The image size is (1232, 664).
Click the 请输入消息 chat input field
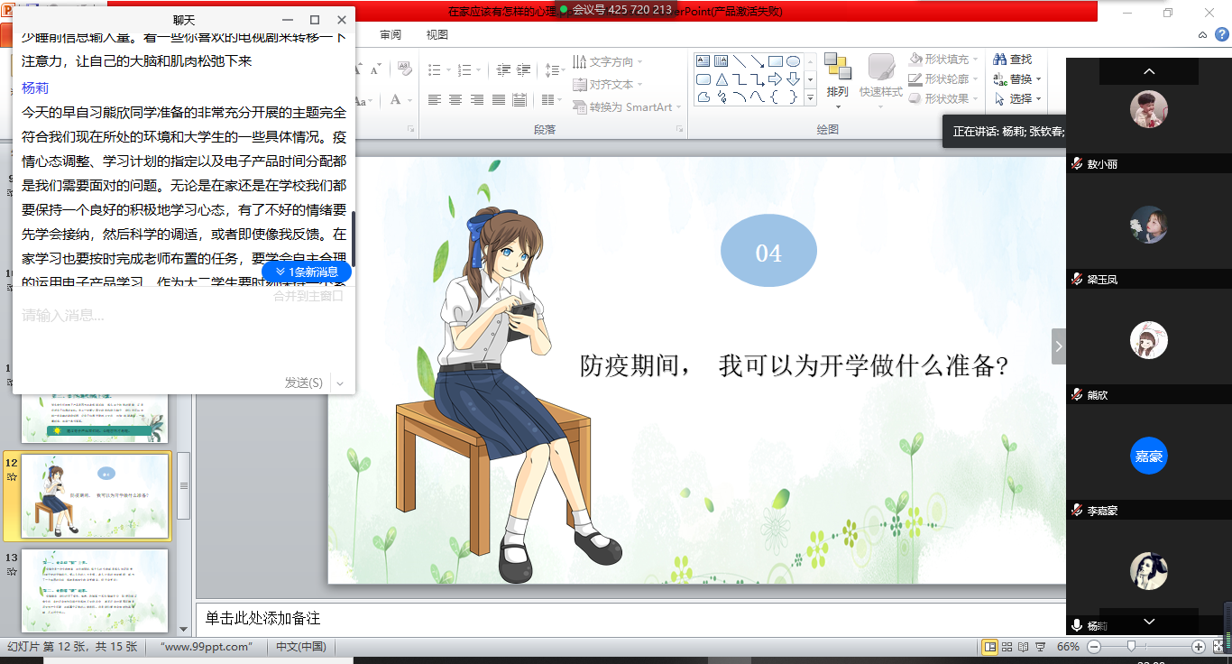pos(180,316)
